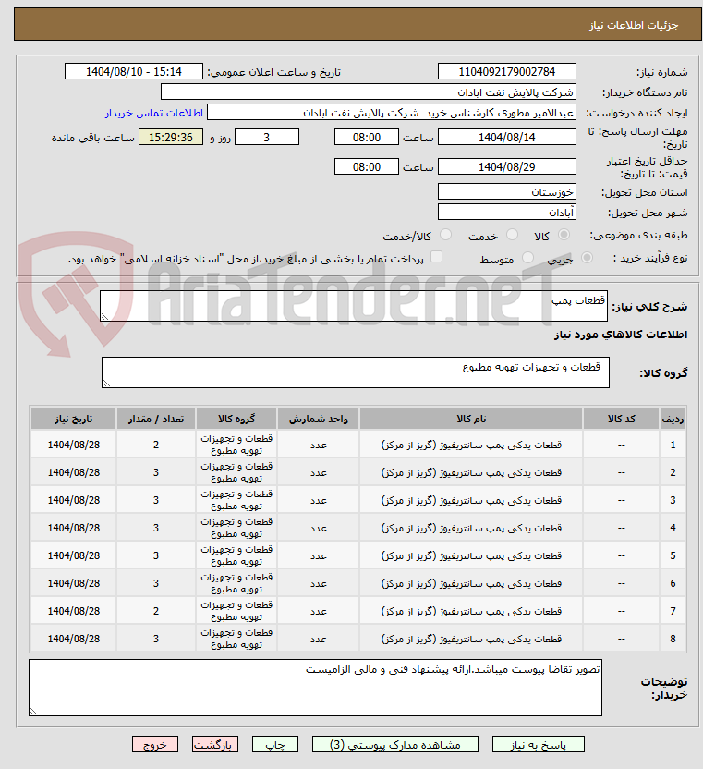Viewport: 703px width, 769px height.
Task: Select the جزیی purchase type radio
Action: (x=587, y=258)
